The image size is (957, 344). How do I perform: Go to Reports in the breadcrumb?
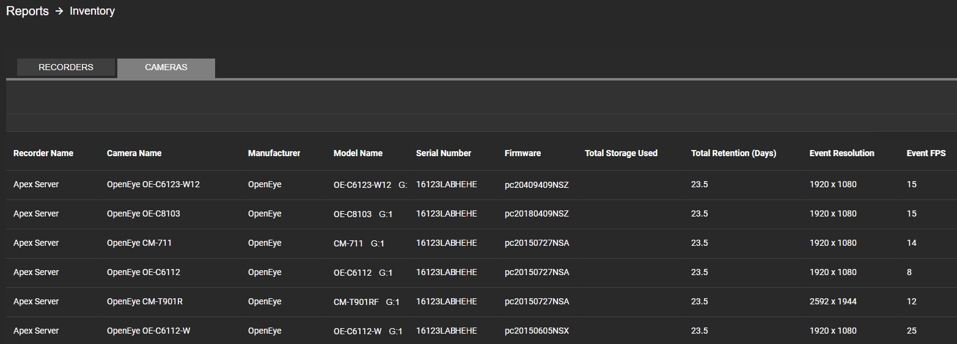tap(28, 11)
